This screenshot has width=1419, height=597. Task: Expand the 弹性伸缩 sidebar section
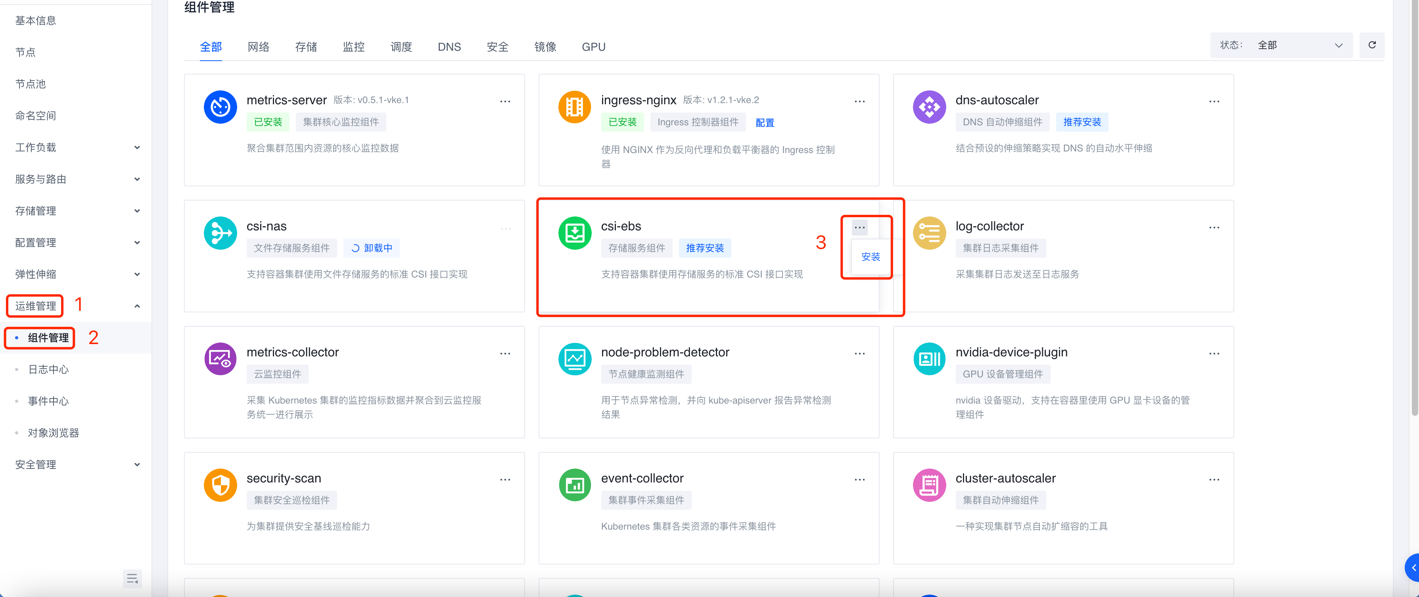[77, 274]
